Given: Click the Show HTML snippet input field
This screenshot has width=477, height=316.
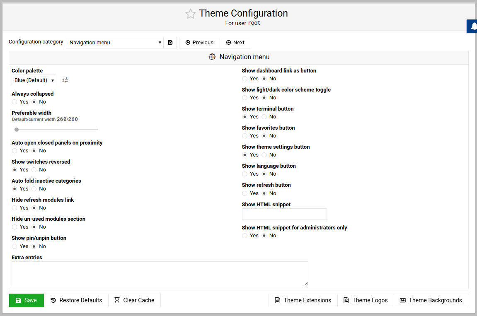Looking at the screenshot, I should click(x=284, y=214).
